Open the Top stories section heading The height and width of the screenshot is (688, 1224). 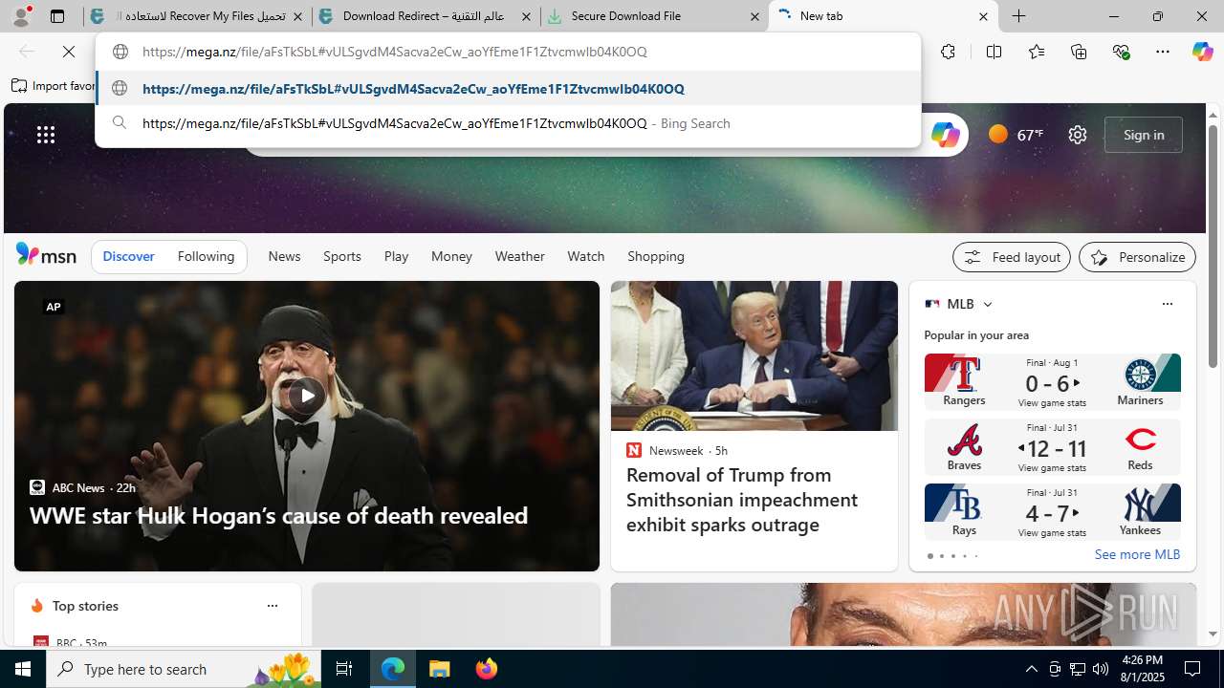click(85, 606)
